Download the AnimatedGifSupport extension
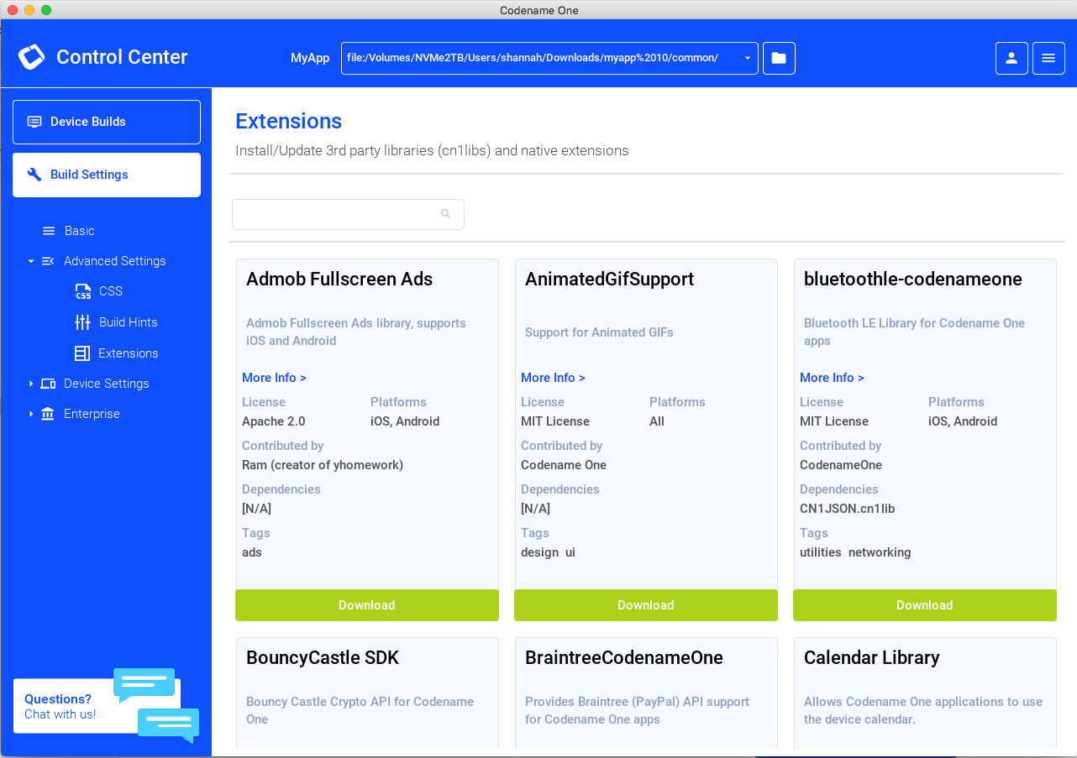Image resolution: width=1077 pixels, height=758 pixels. pyautogui.click(x=645, y=604)
